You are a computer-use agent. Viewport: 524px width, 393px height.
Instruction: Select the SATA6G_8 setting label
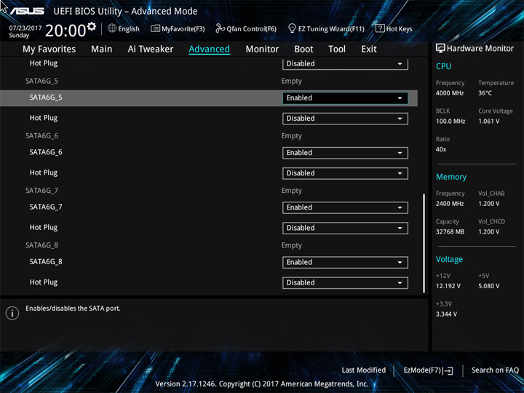46,262
